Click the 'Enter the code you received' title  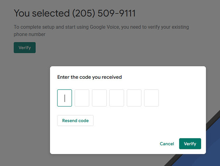point(89,77)
